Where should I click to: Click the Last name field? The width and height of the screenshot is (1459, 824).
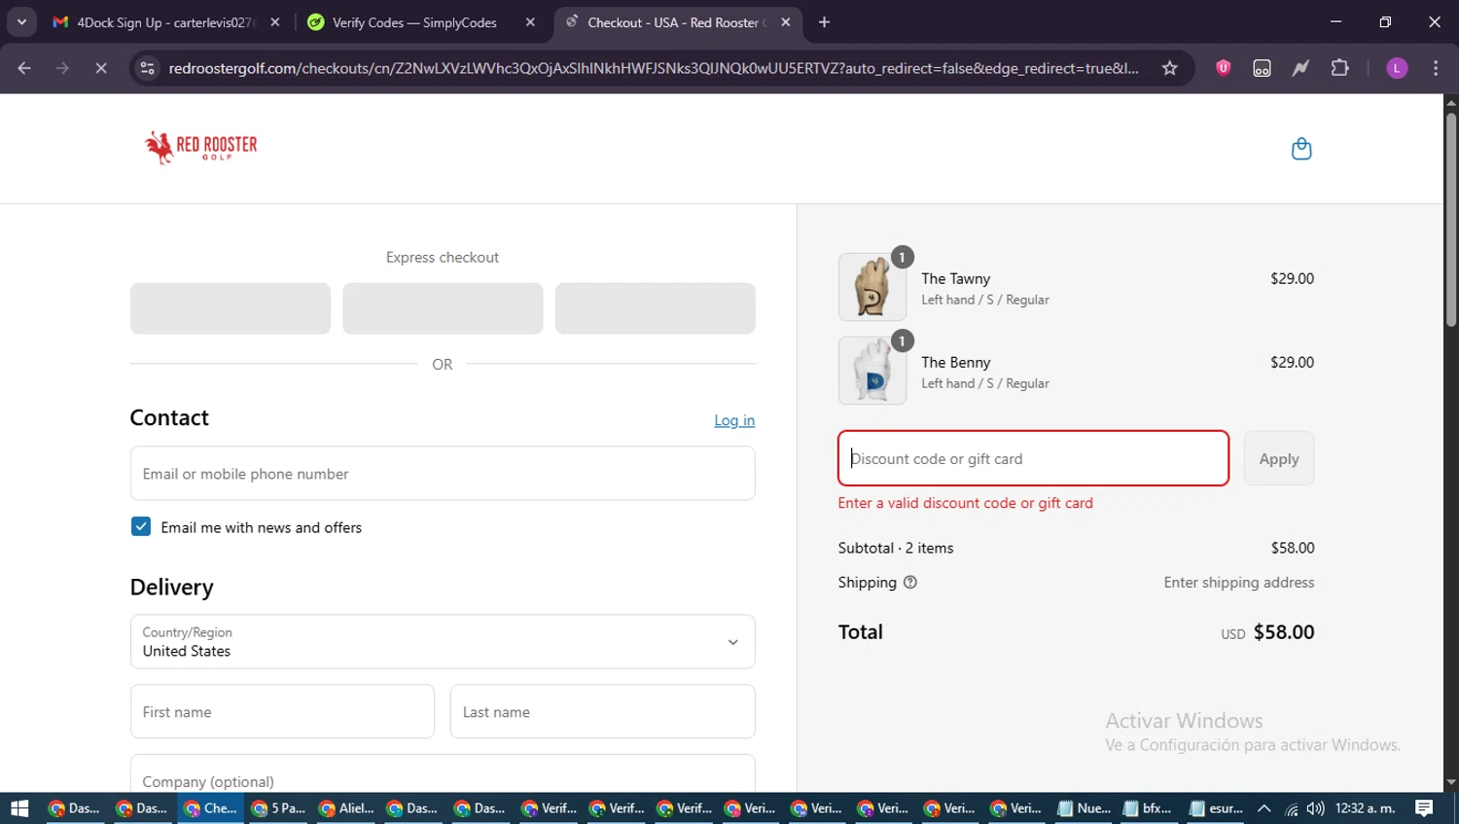pos(602,712)
